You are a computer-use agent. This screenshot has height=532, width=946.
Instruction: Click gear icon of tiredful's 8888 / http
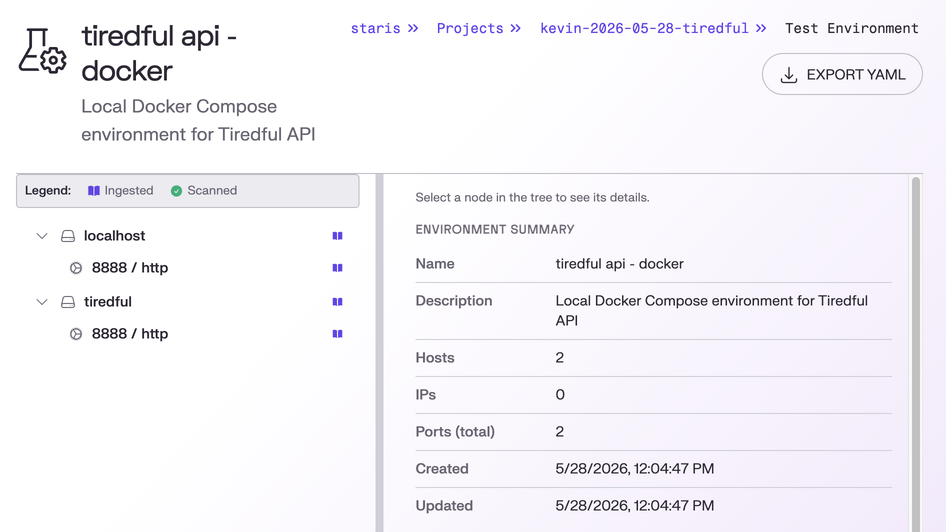point(76,334)
